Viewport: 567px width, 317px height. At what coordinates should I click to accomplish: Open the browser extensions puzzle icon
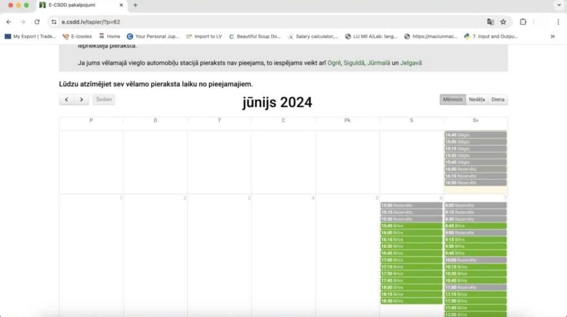tap(523, 22)
